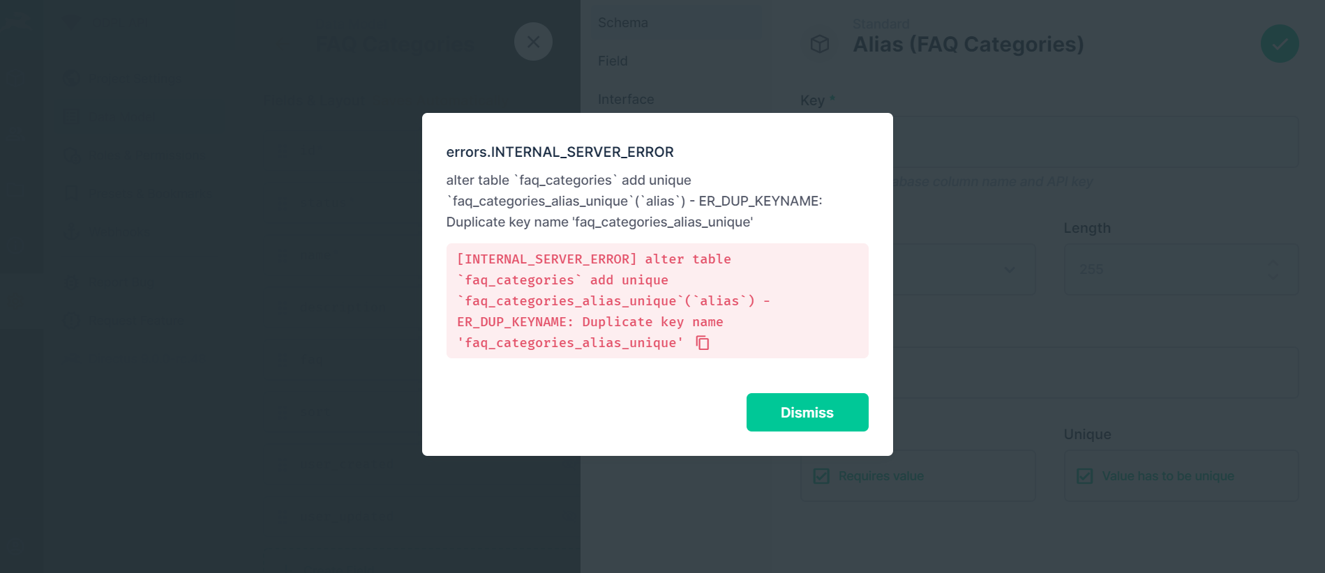Copy the error message using copy icon
This screenshot has height=573, width=1325.
(702, 342)
